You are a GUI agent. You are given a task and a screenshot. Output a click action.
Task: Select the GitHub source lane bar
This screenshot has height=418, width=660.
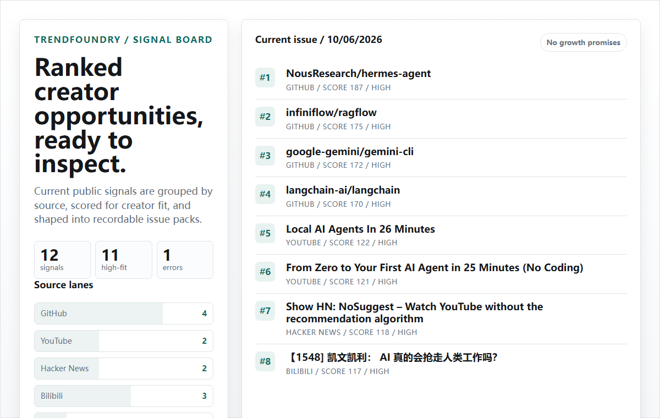[x=124, y=313]
